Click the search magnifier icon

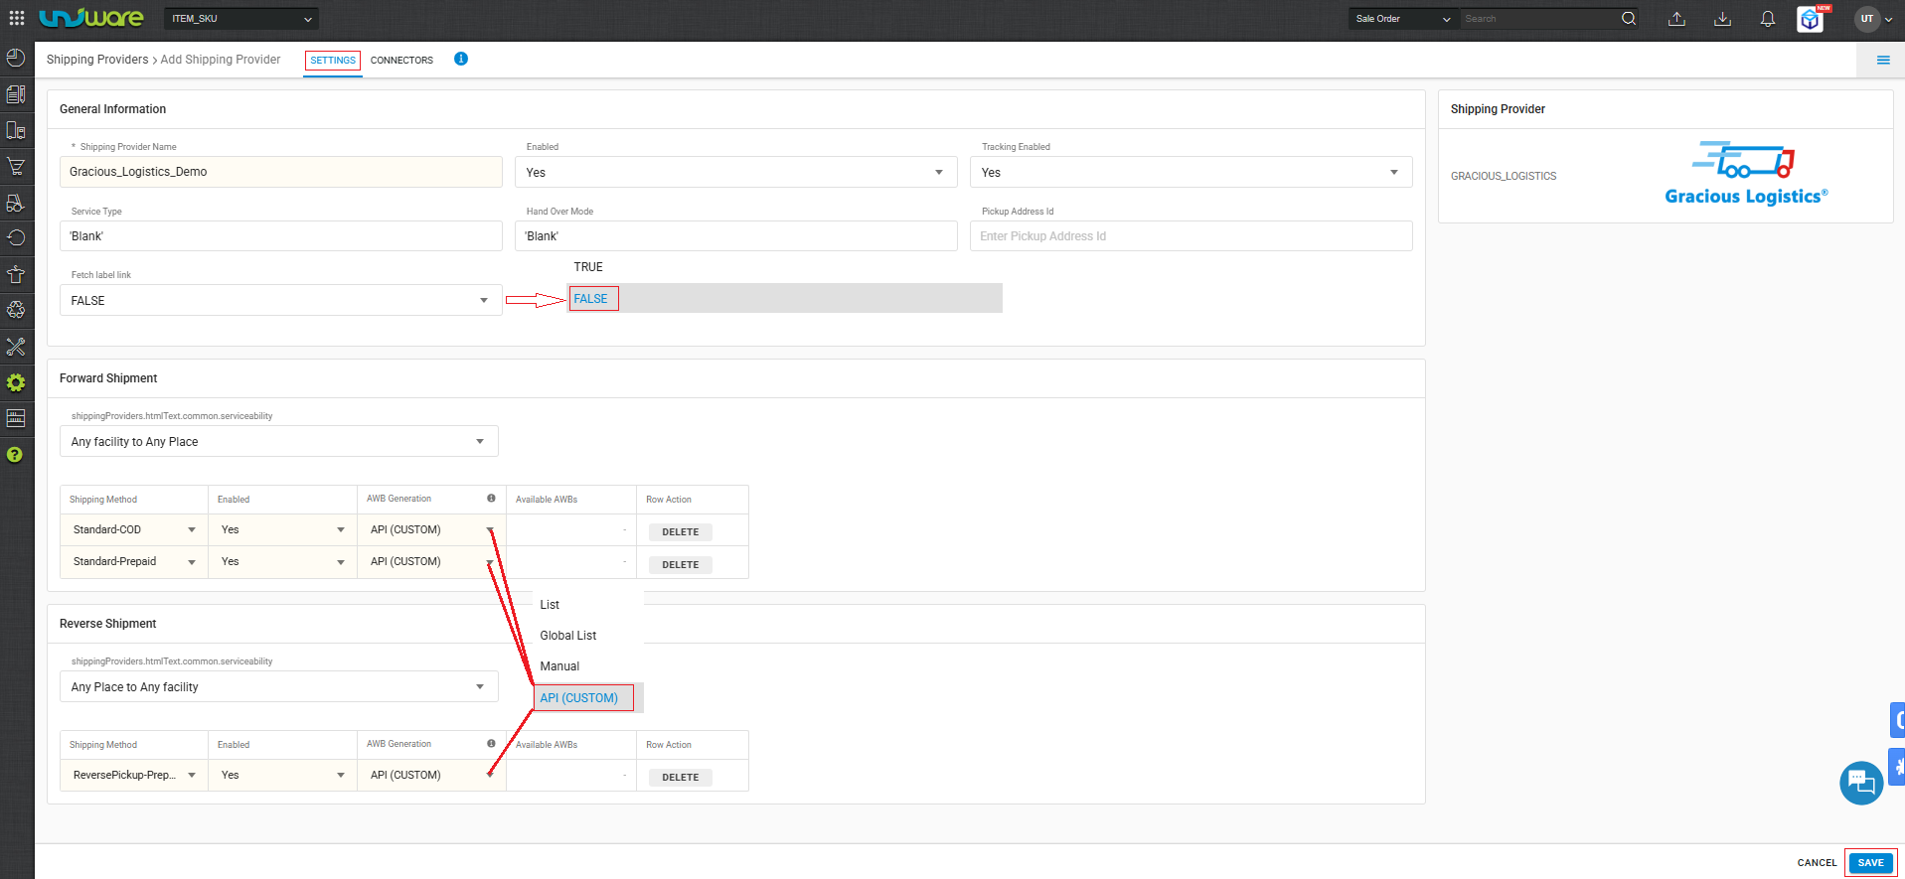coord(1629,18)
